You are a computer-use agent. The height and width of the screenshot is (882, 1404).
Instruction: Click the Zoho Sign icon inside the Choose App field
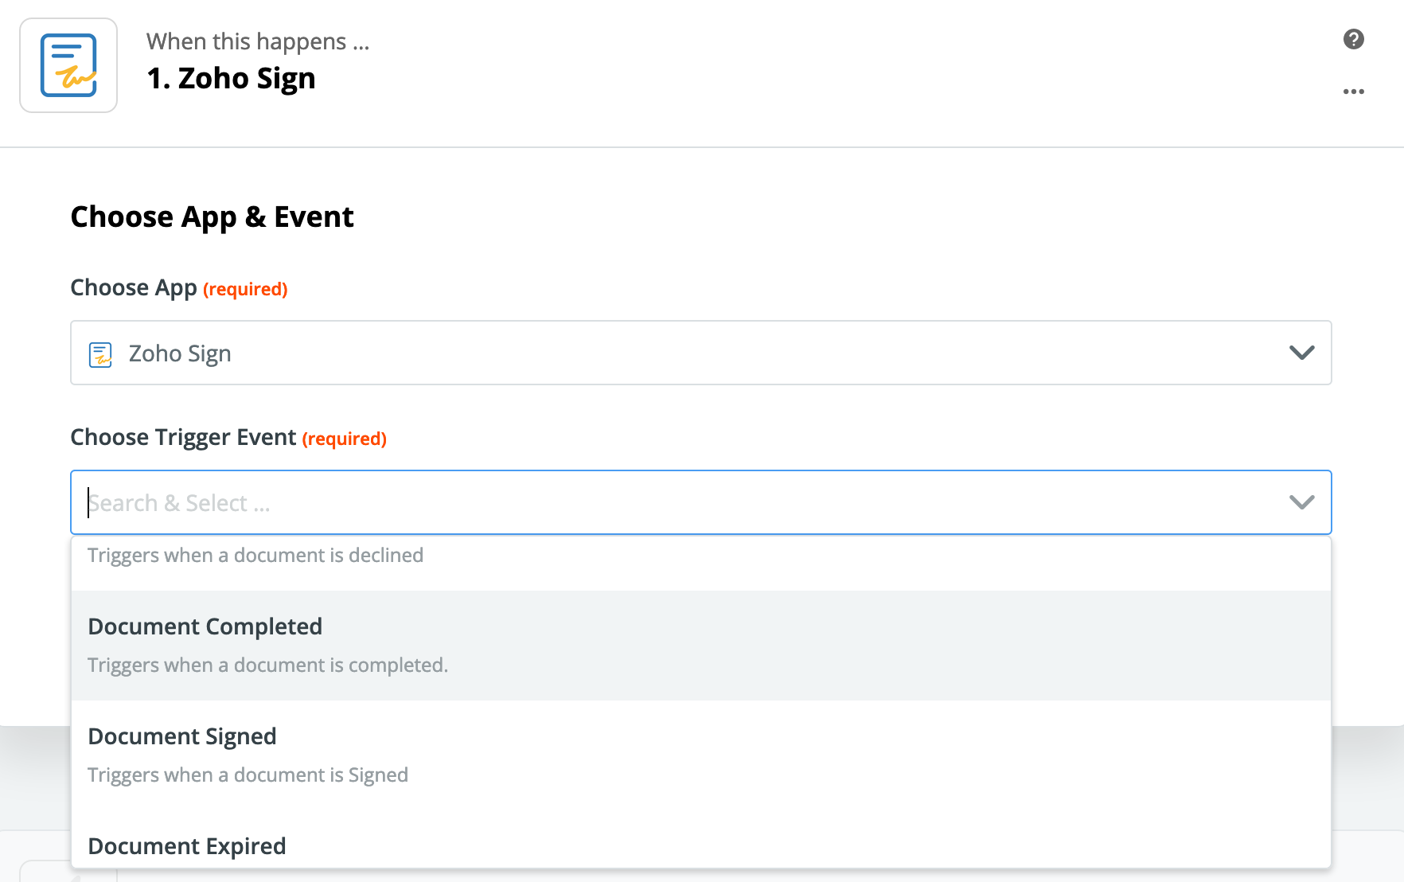100,353
